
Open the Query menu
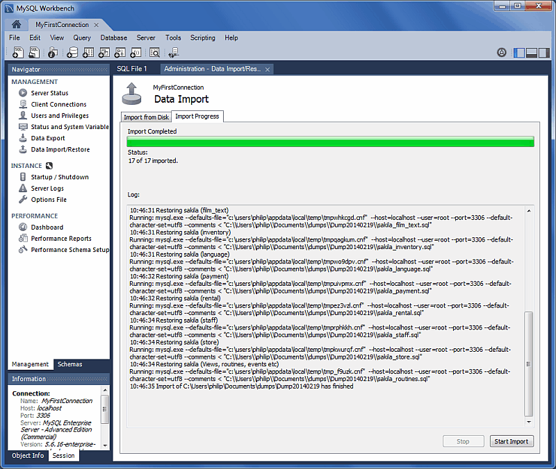[x=82, y=37]
